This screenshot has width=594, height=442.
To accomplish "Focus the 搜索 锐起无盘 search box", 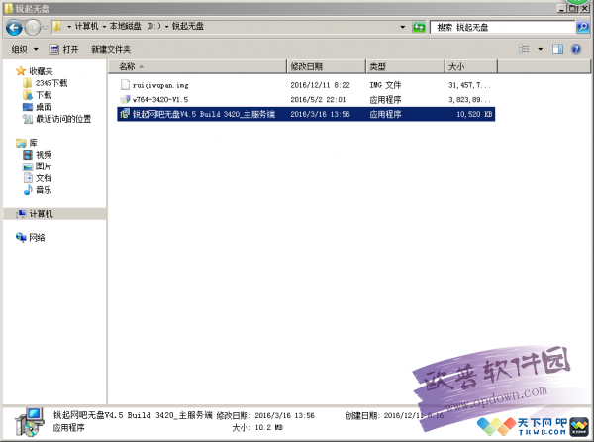I will 502,27.
